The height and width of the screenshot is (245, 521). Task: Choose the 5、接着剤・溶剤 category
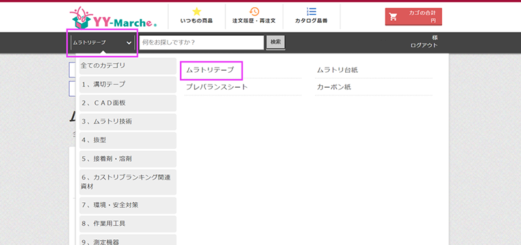pos(128,159)
